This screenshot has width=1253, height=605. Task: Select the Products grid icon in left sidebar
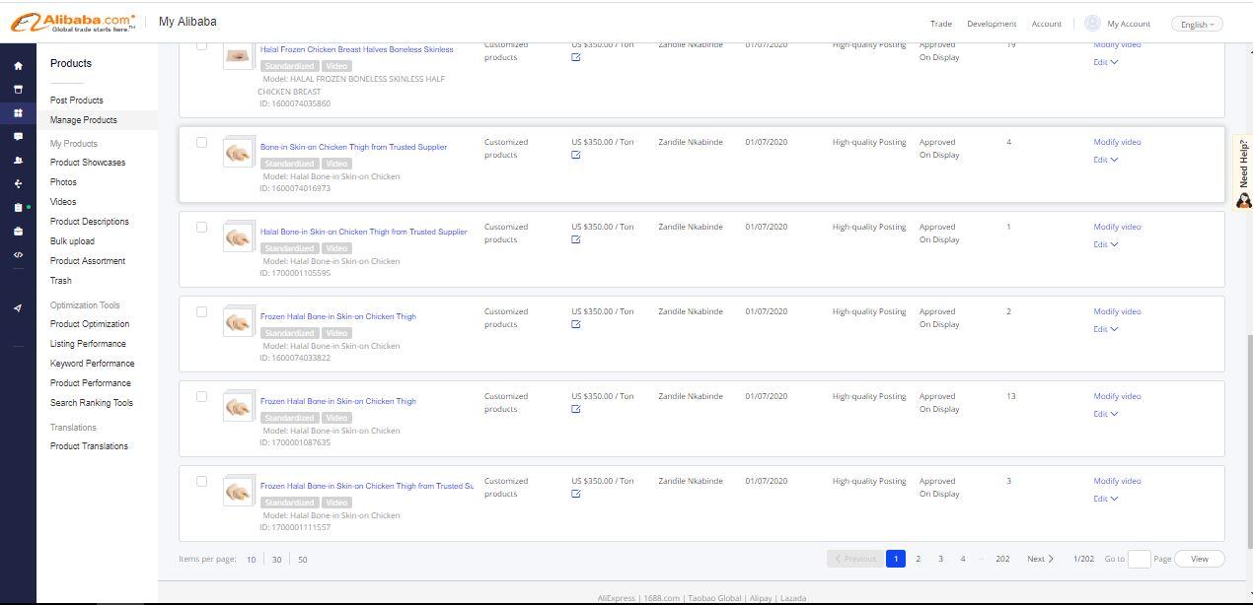pyautogui.click(x=18, y=113)
